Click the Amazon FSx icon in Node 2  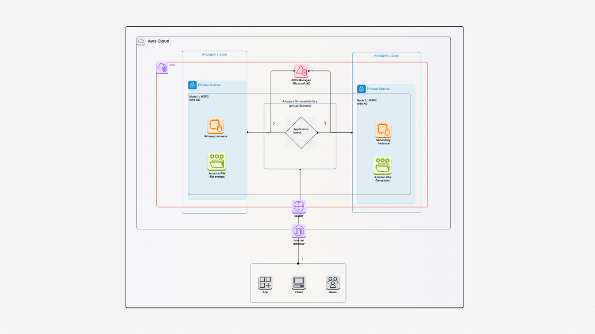(x=382, y=166)
